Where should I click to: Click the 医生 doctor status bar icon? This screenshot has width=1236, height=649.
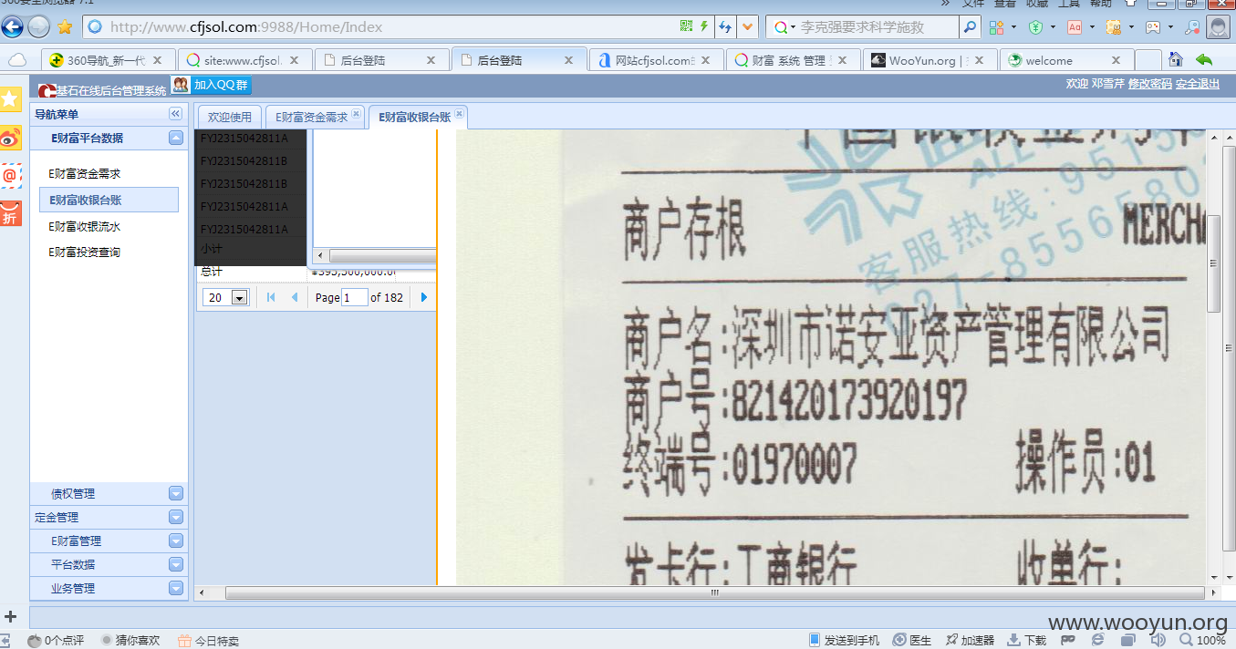coord(911,640)
